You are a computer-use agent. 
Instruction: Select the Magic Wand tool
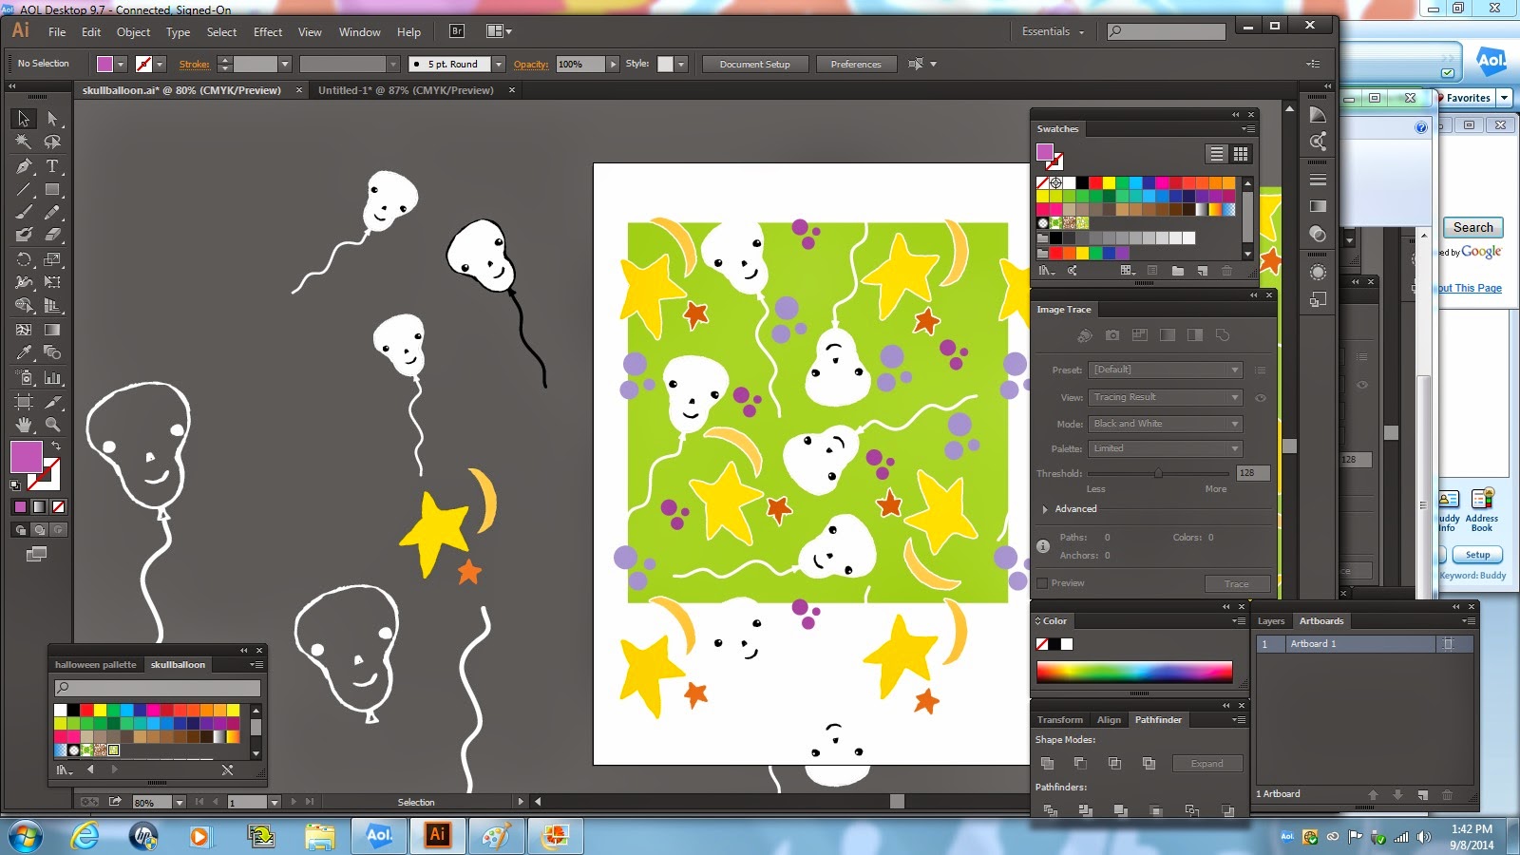pyautogui.click(x=24, y=142)
